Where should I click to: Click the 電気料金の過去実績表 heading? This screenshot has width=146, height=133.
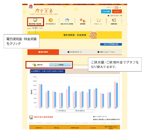[x=43, y=117]
